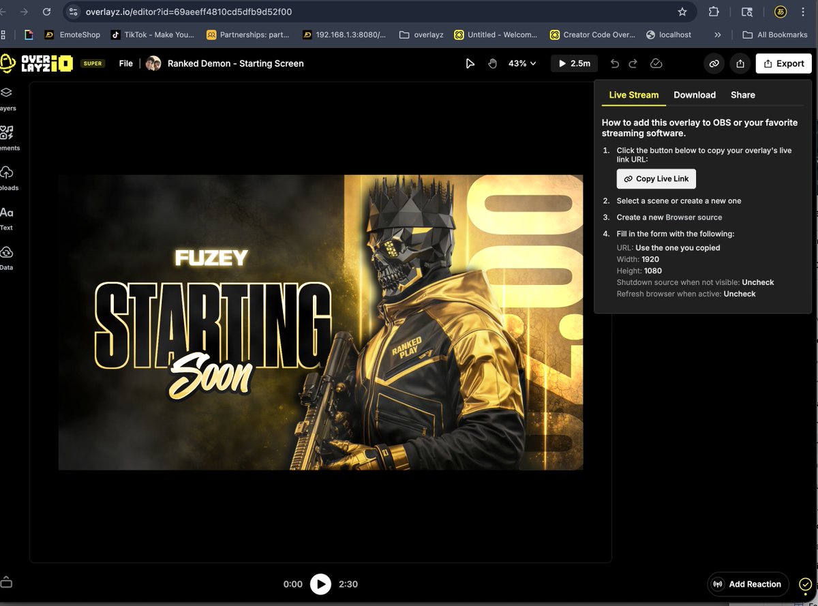Open the 192.168.1.3:8080 bookmark
Screen dimensions: 818x606
pos(344,35)
